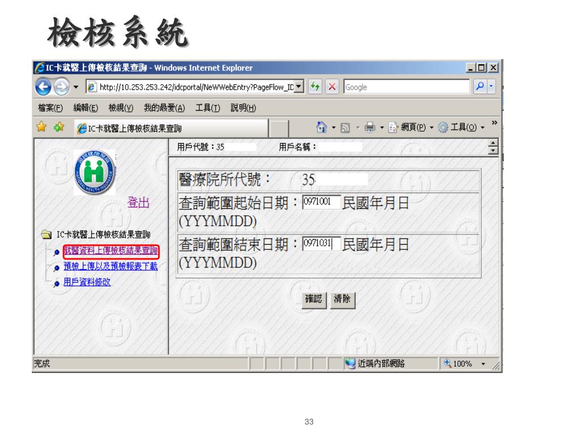Click bullet icon beside 預檢上傳以及預檢報表下載

click(56, 268)
